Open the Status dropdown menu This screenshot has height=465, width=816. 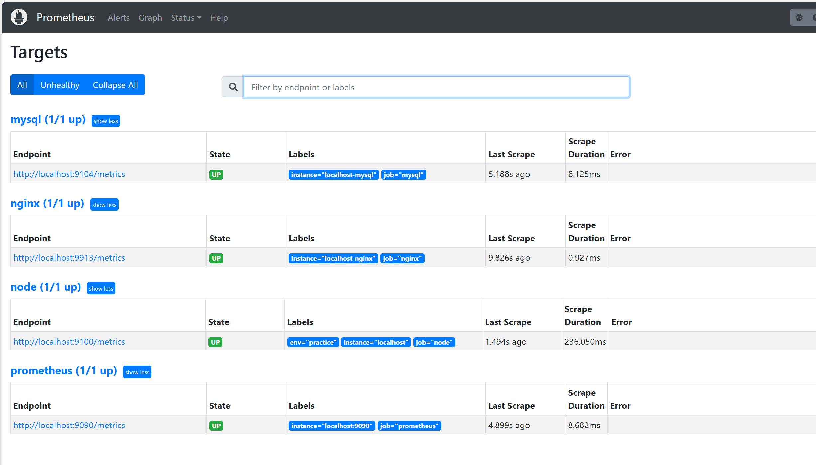[x=186, y=18]
